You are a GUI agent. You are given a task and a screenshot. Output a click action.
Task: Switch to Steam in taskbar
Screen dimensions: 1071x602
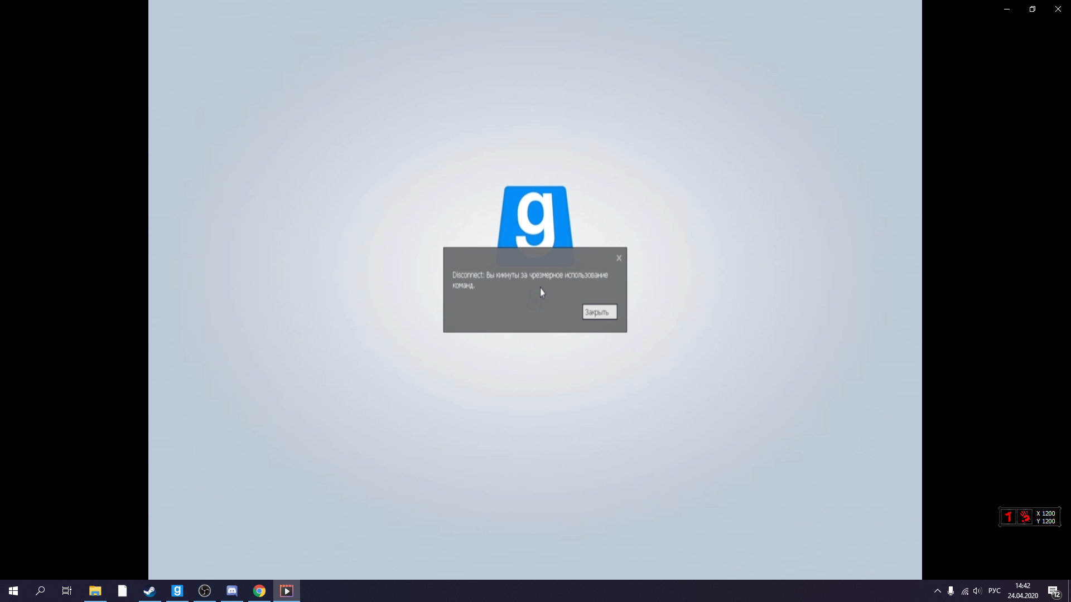click(149, 591)
